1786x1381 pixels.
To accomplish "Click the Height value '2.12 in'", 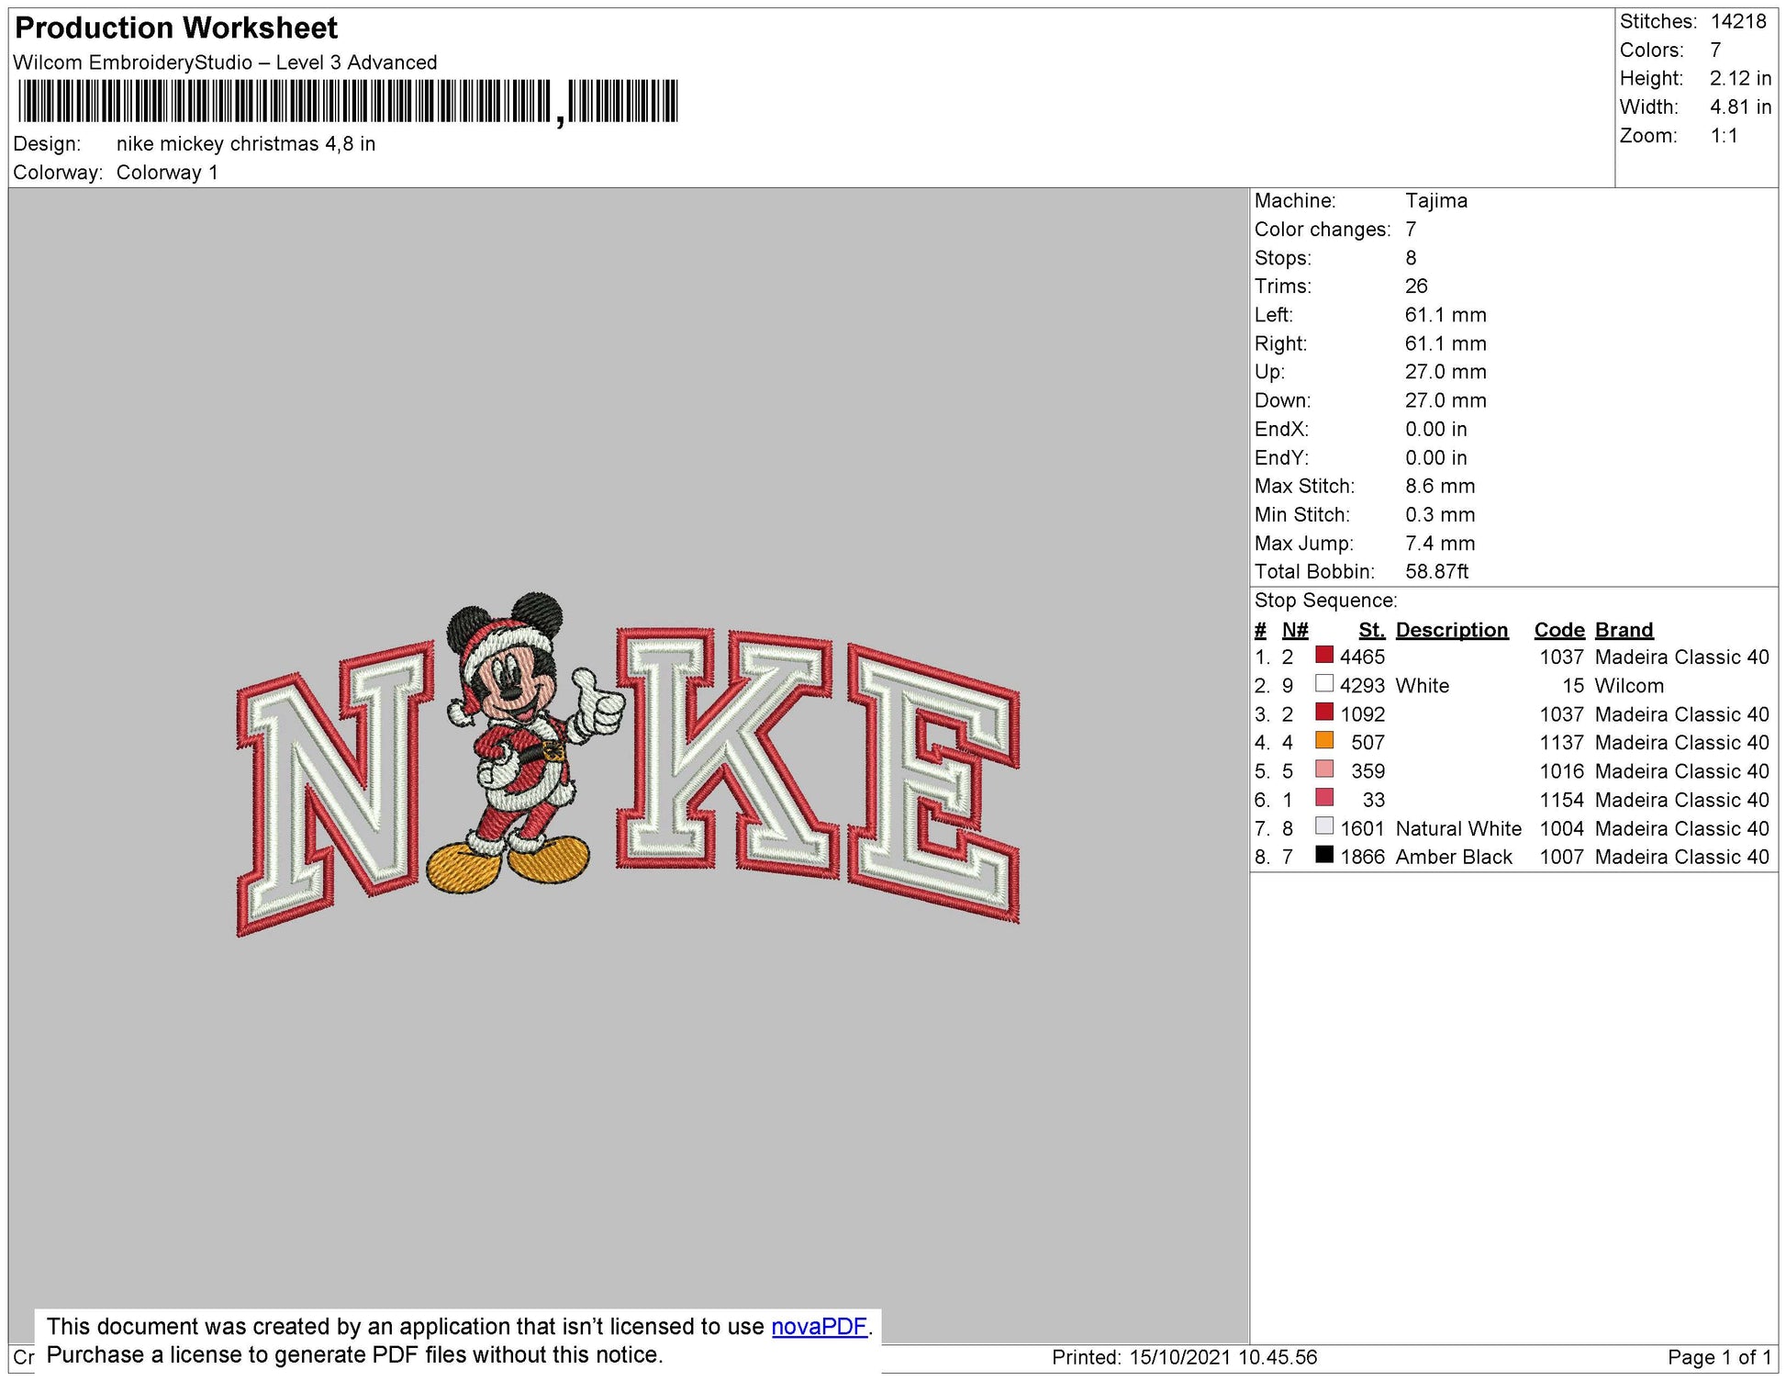I will [x=1740, y=78].
